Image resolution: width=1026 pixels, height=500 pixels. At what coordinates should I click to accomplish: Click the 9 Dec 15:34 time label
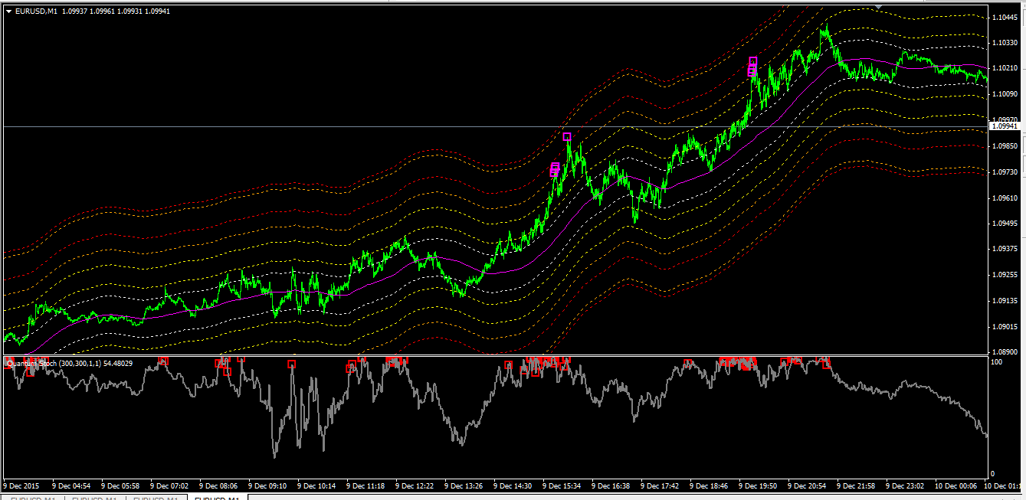[x=562, y=485]
